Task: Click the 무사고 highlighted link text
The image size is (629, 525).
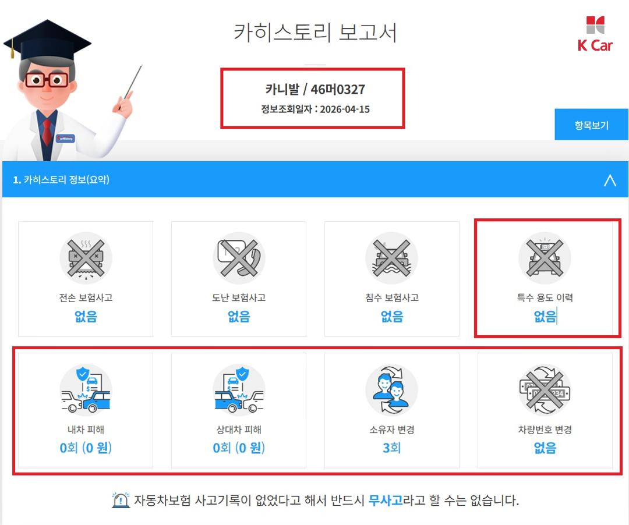Action: pos(386,500)
